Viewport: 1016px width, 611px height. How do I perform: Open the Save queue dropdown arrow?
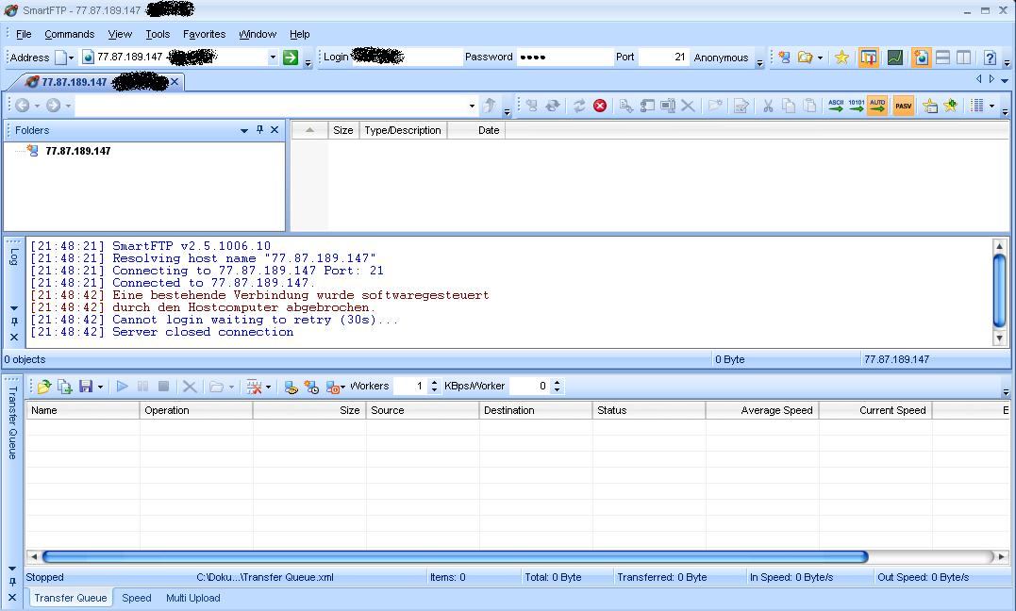(100, 387)
